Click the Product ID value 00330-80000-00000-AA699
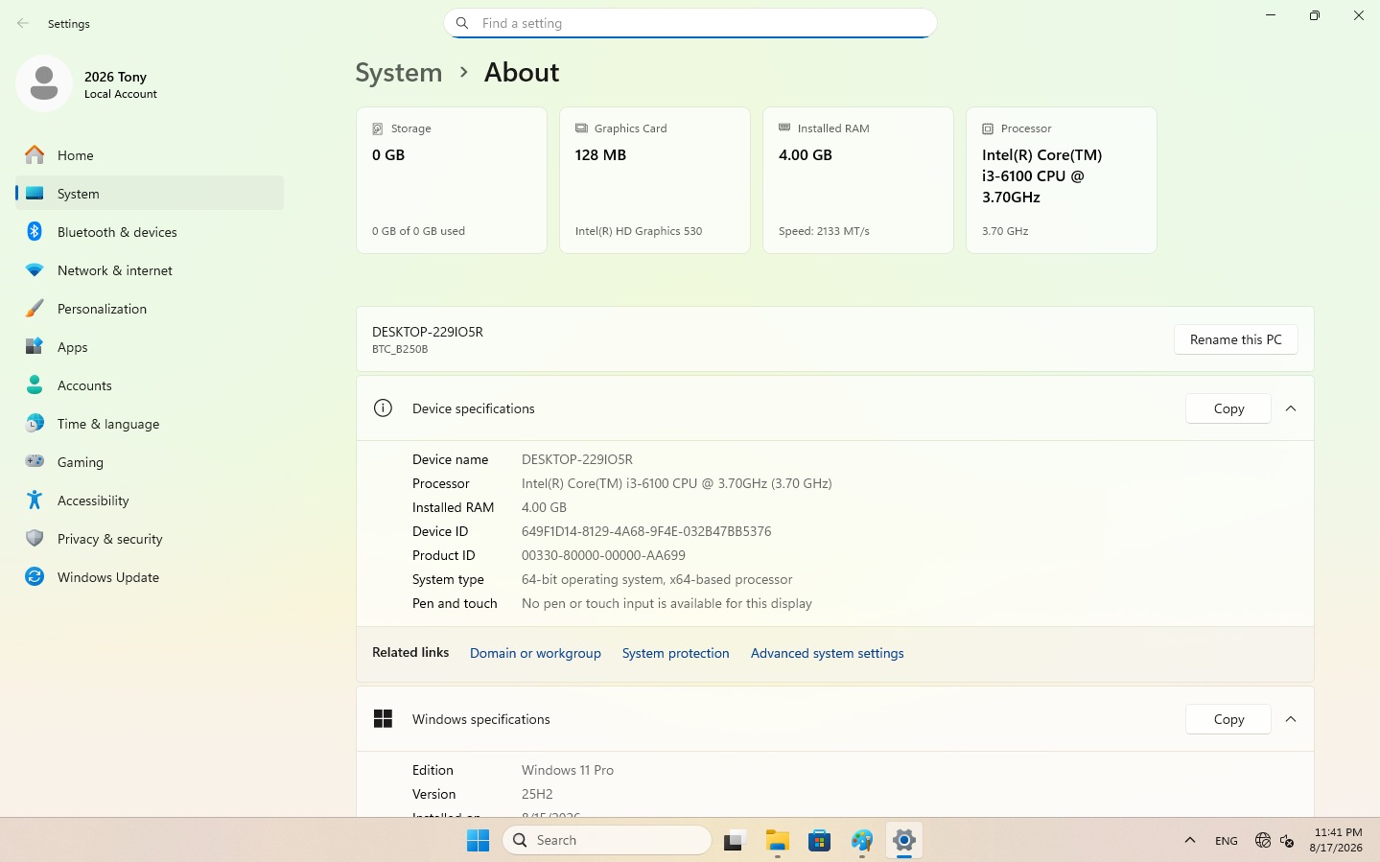Screen dimensions: 1380x862 [603, 555]
